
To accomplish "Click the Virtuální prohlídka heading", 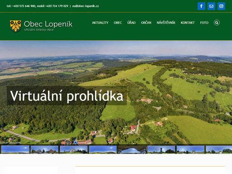I will click(x=67, y=96).
